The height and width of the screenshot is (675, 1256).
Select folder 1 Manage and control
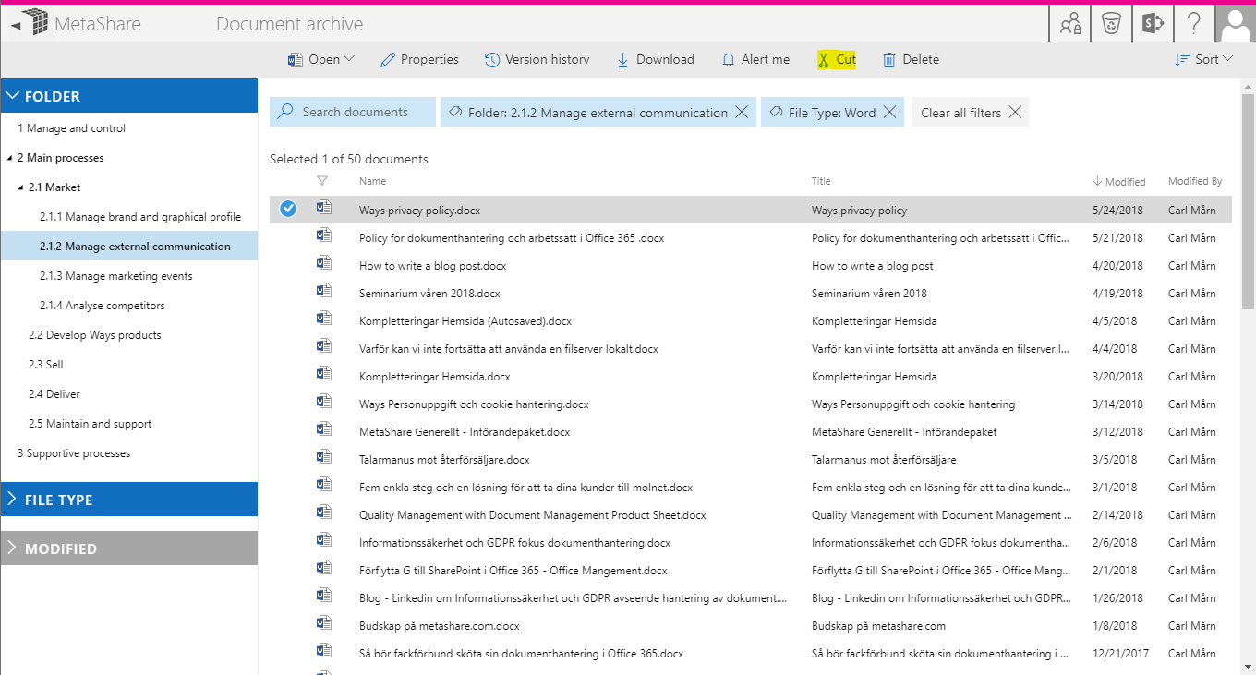tap(71, 128)
